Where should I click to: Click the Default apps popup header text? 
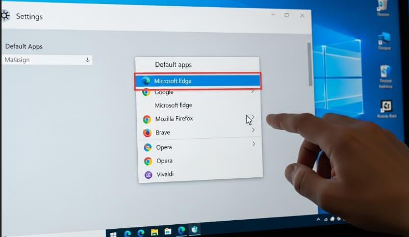[173, 65]
